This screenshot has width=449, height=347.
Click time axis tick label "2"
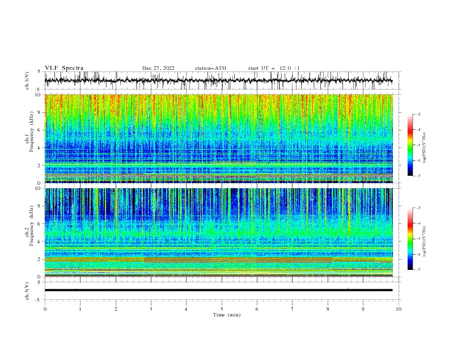pos(116,309)
